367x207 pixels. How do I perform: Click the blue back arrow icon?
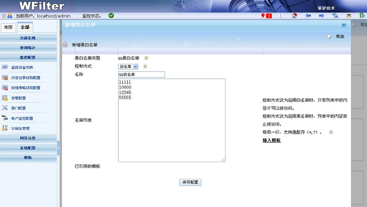pyautogui.click(x=308, y=16)
